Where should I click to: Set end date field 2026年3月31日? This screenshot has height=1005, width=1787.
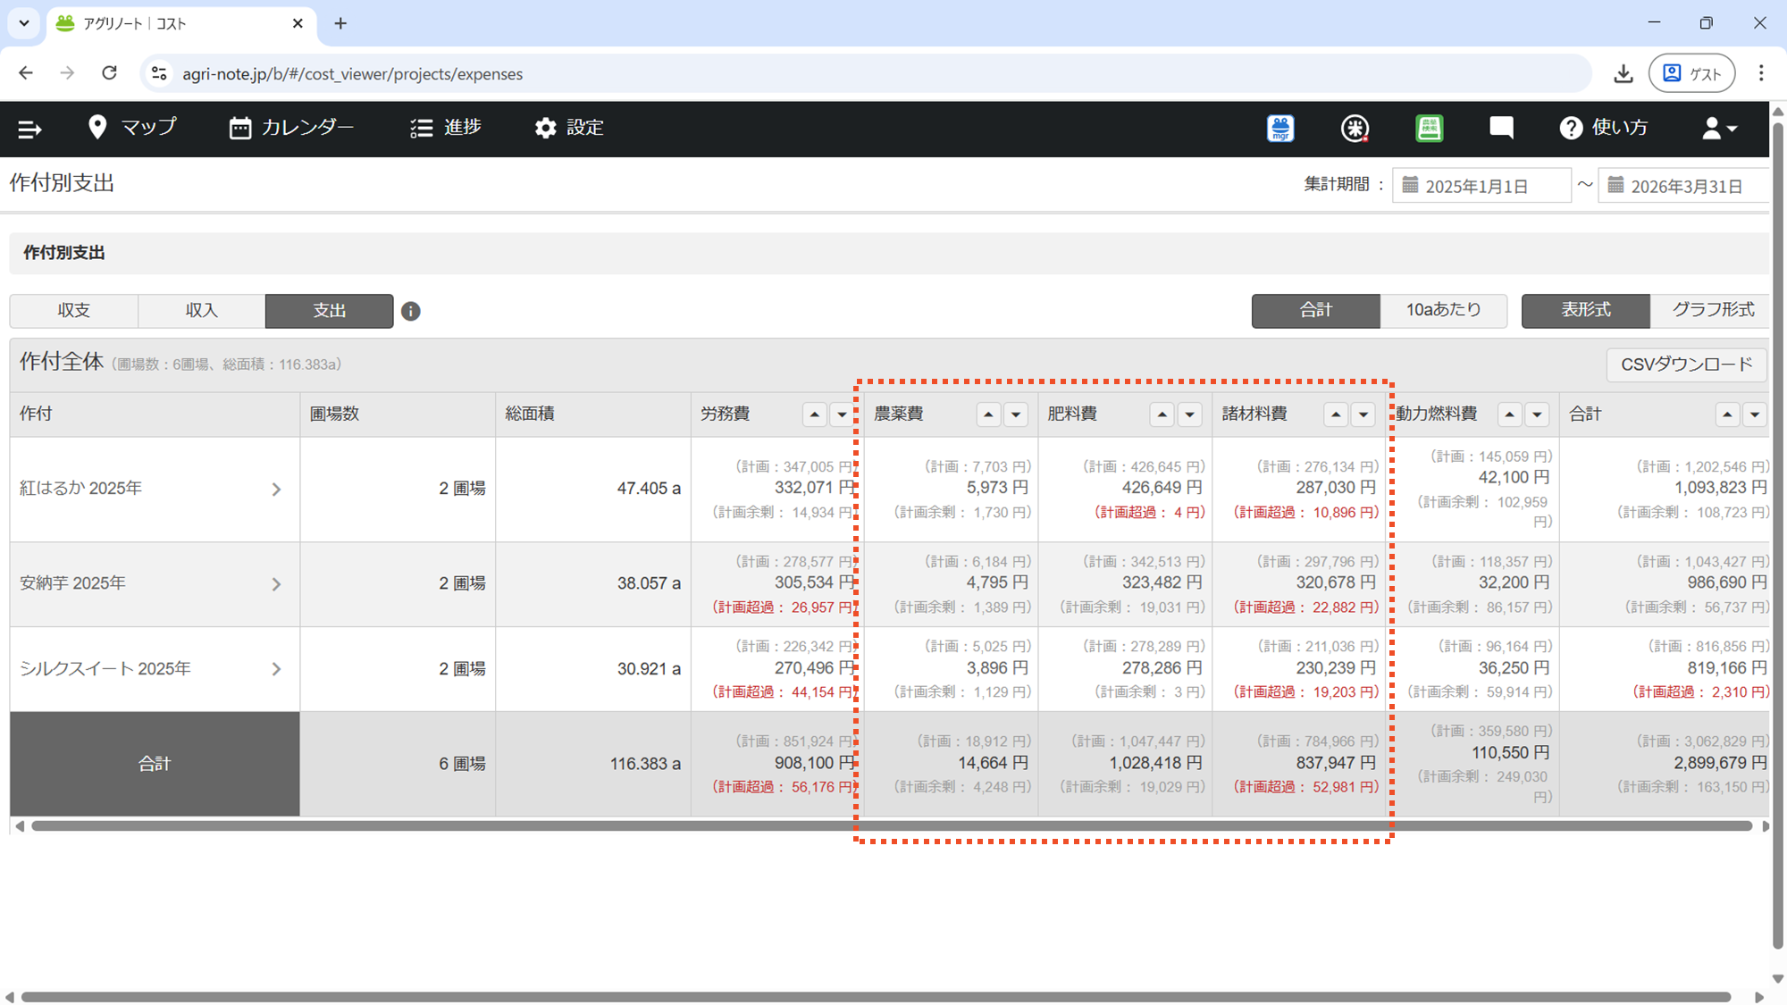(x=1683, y=186)
